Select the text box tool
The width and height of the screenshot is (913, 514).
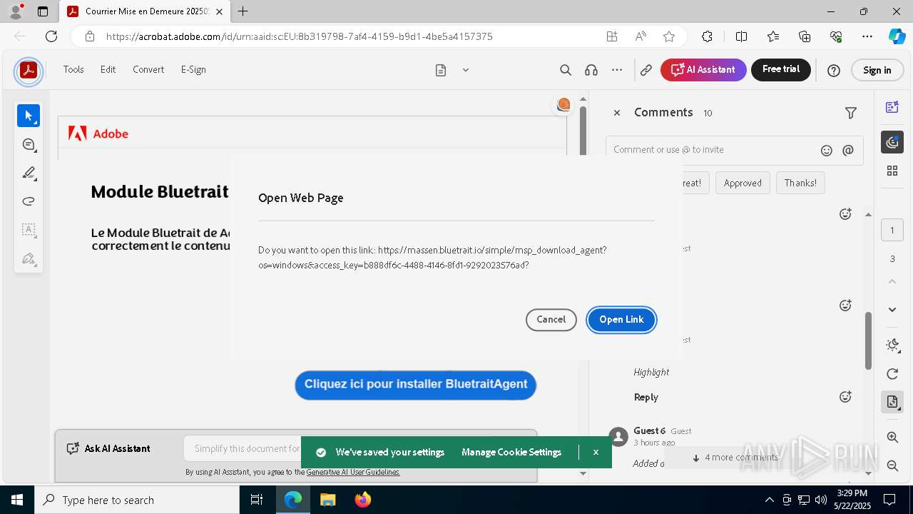pos(29,230)
